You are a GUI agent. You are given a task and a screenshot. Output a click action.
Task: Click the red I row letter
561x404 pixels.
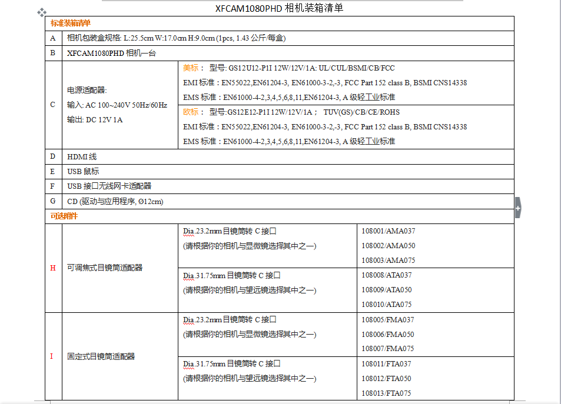[x=52, y=356]
